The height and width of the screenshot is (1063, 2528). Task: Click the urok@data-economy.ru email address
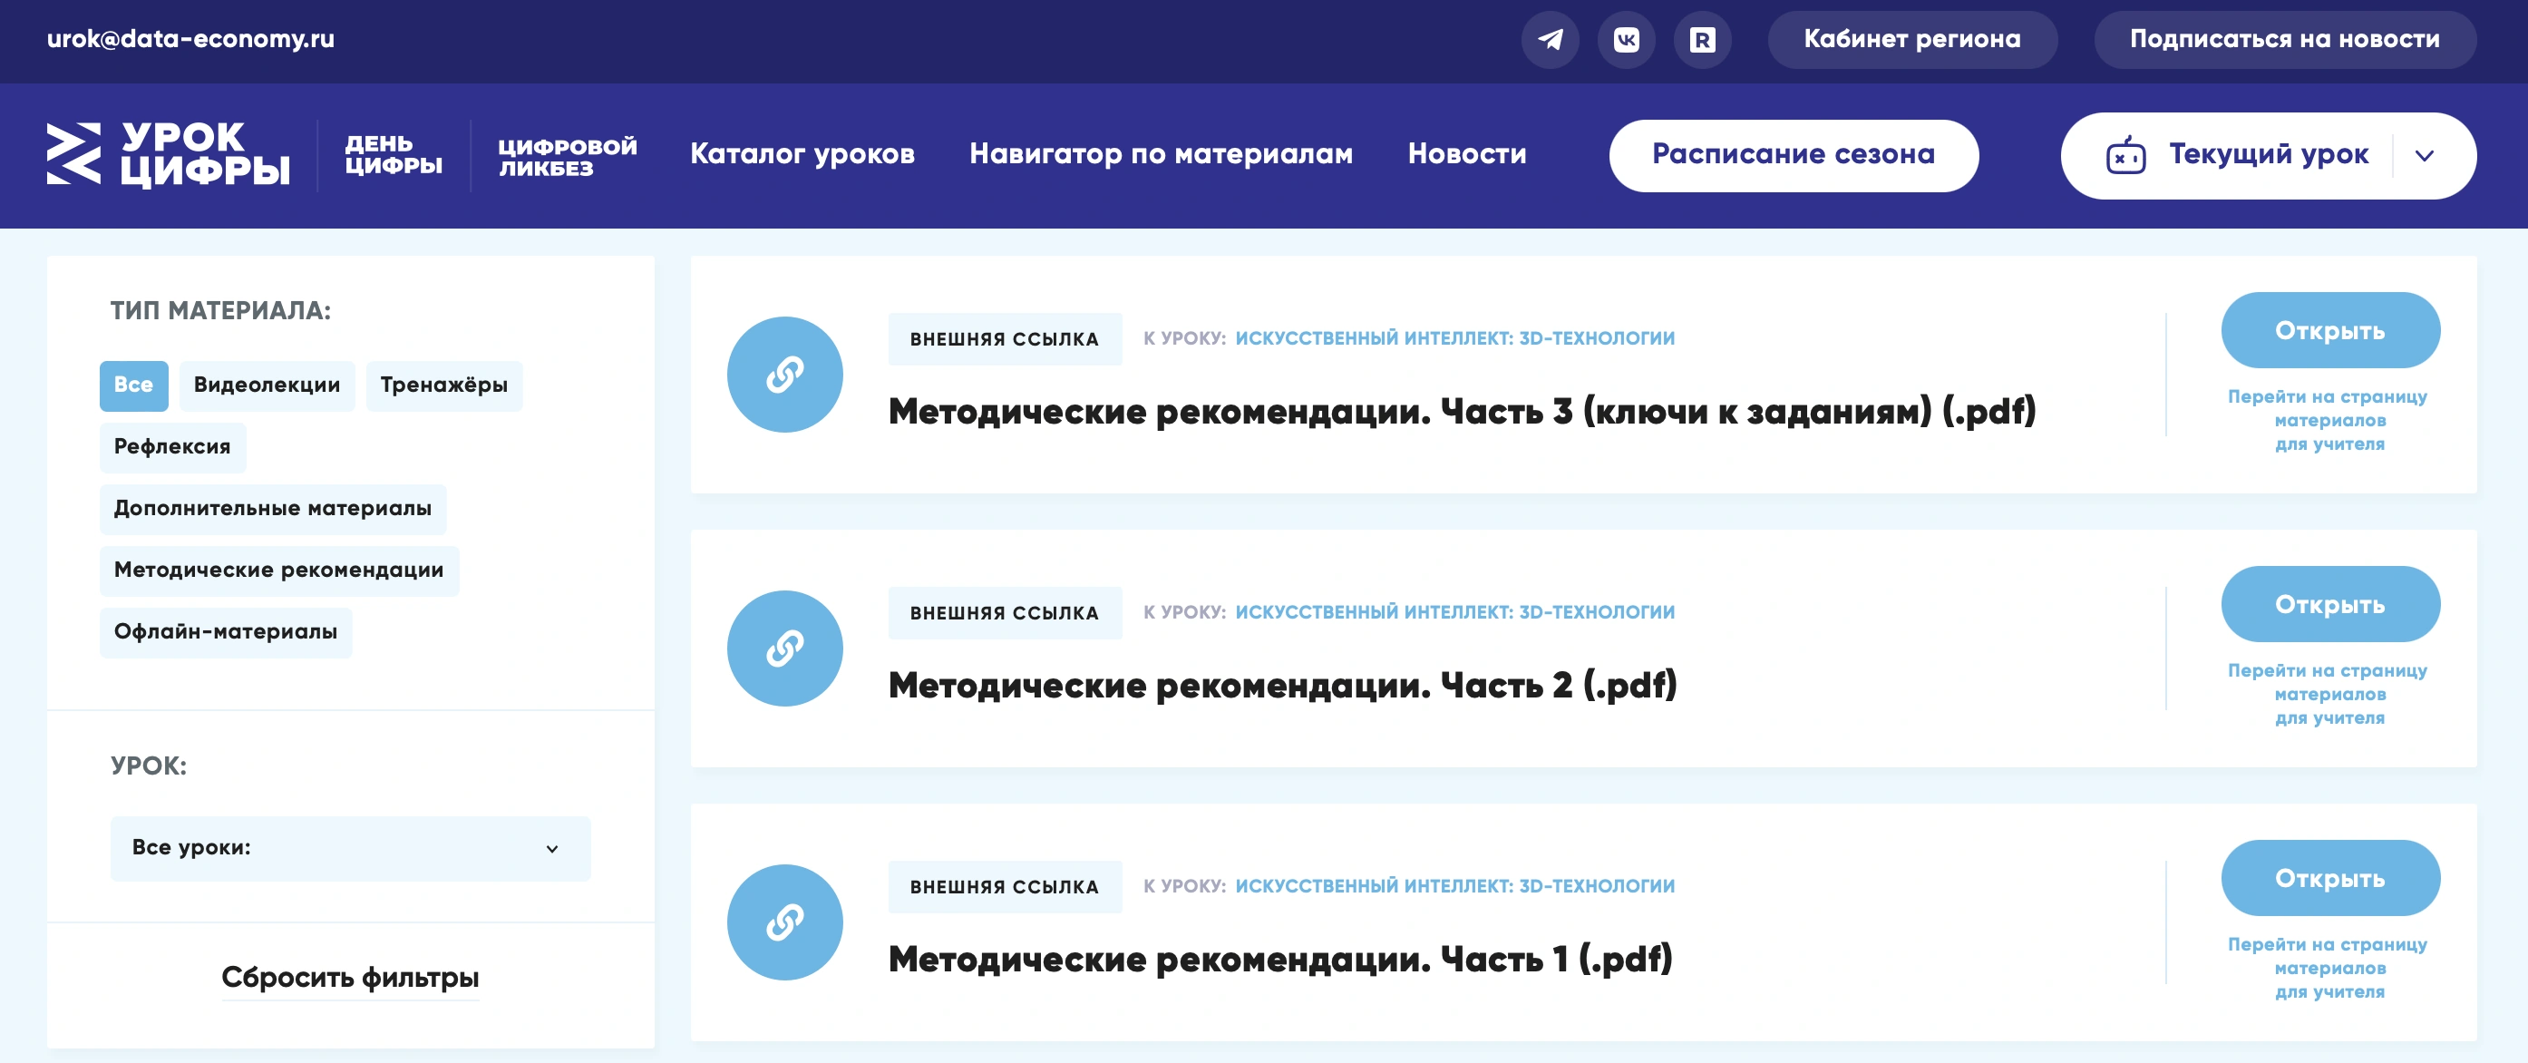pyautogui.click(x=190, y=39)
